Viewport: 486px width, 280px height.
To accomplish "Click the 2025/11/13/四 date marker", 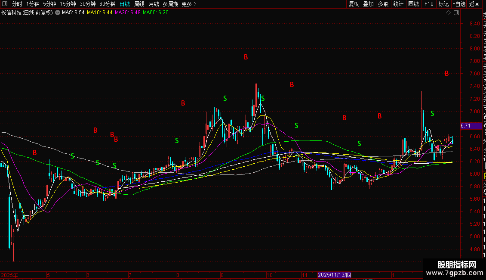I will 335,275.
